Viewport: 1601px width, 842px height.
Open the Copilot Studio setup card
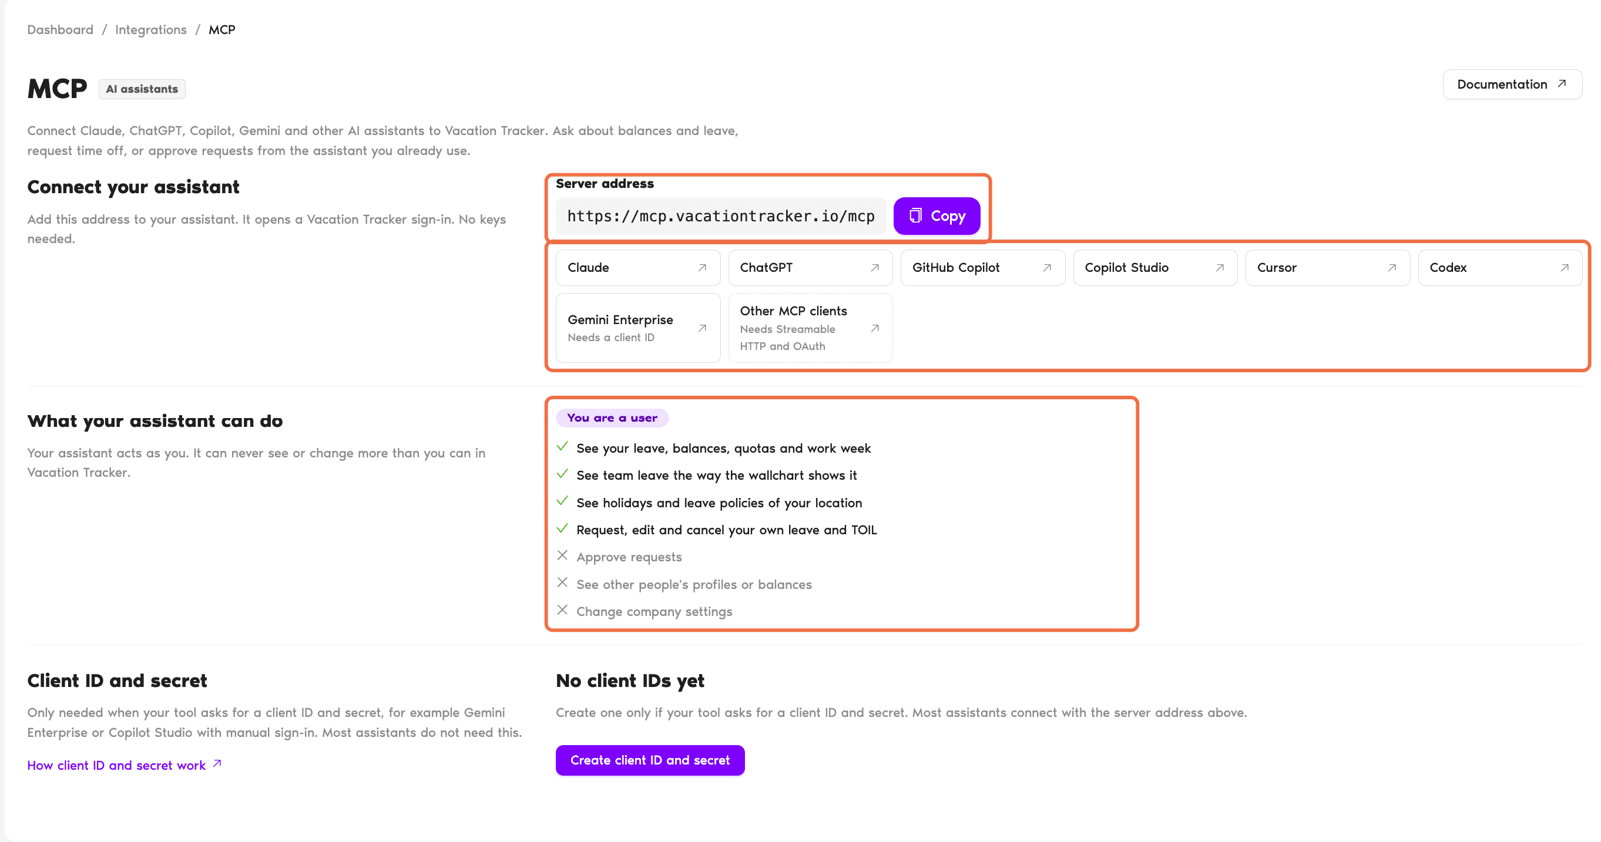click(1154, 268)
